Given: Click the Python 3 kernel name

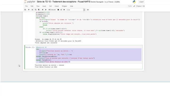Looking at the screenshot, I should coord(139,6).
